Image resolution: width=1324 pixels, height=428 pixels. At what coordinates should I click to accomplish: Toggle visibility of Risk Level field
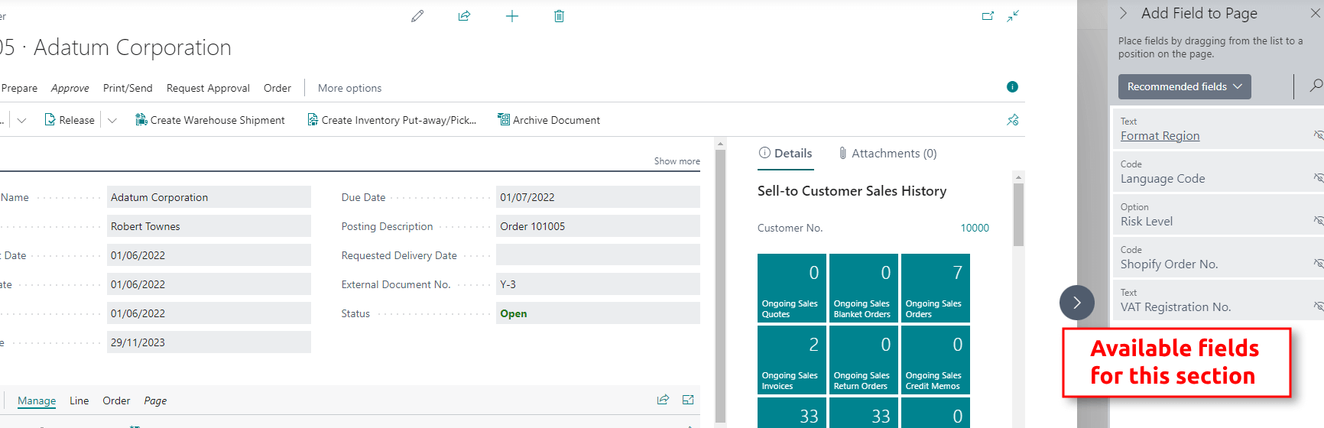pos(1317,220)
